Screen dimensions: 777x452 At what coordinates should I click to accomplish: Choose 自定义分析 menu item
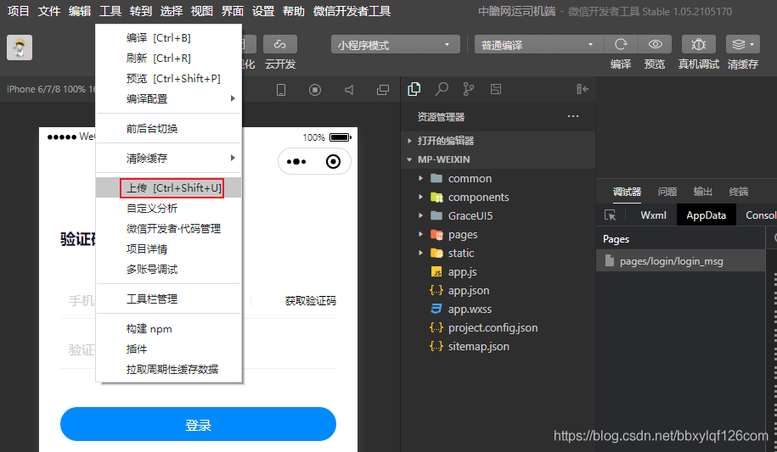[168, 208]
